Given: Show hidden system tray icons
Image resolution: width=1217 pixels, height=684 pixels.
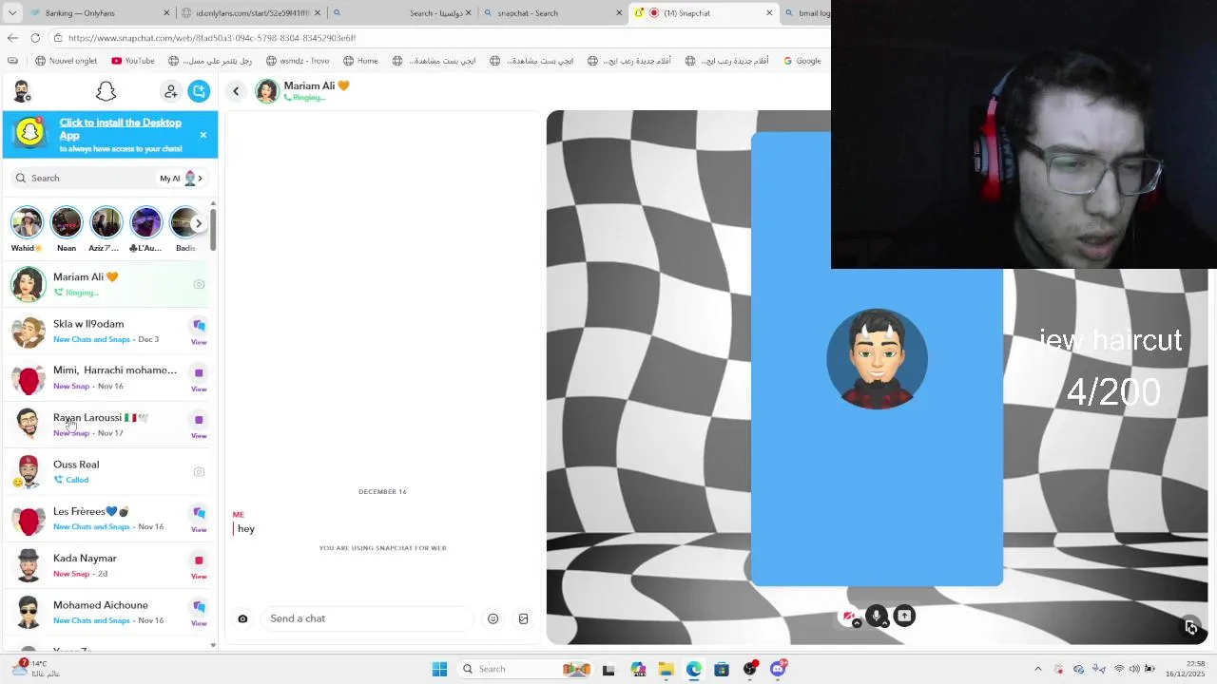Looking at the screenshot, I should (x=1038, y=669).
